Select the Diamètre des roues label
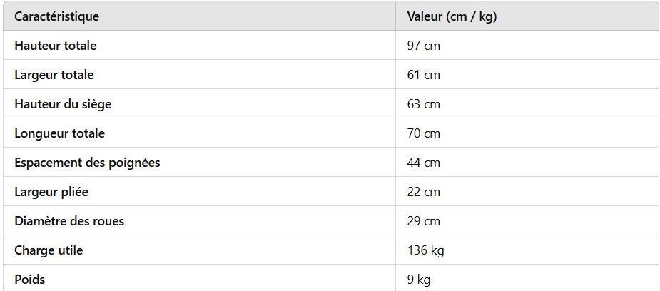 click(69, 221)
